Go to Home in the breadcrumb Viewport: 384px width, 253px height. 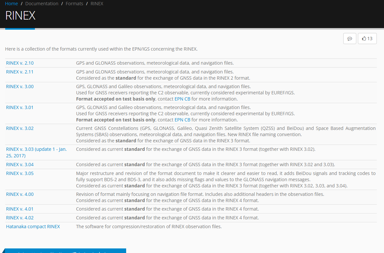(x=11, y=4)
